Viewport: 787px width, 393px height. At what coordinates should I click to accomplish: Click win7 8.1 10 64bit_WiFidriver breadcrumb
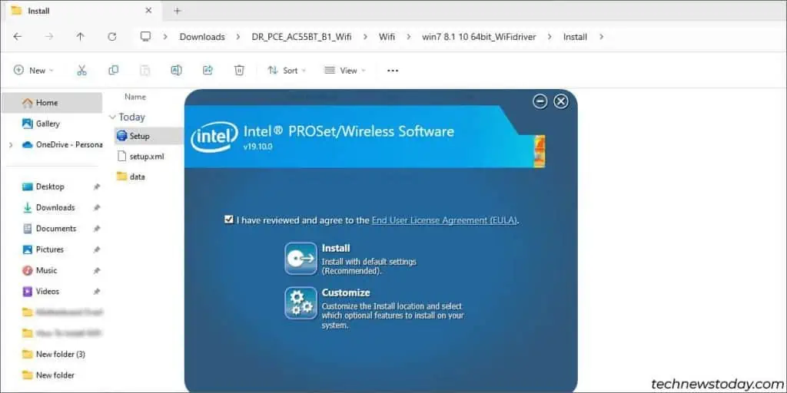click(x=480, y=37)
